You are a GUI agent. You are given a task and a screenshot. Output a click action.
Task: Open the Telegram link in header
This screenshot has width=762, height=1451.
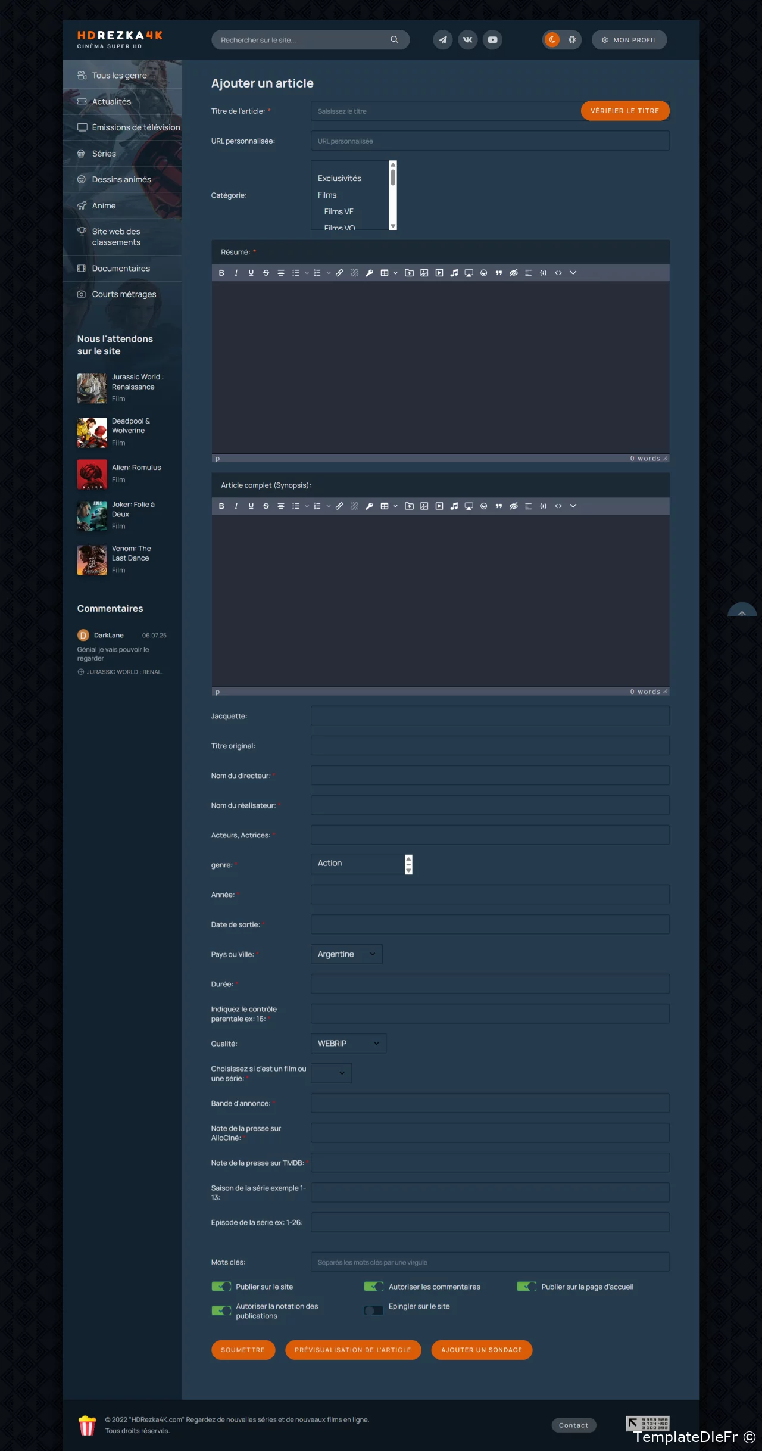tap(442, 40)
